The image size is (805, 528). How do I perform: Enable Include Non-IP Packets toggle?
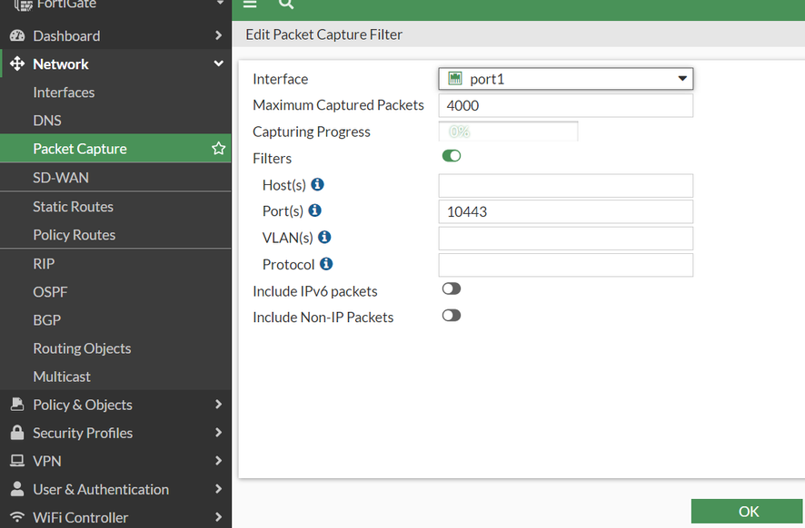[x=452, y=316]
